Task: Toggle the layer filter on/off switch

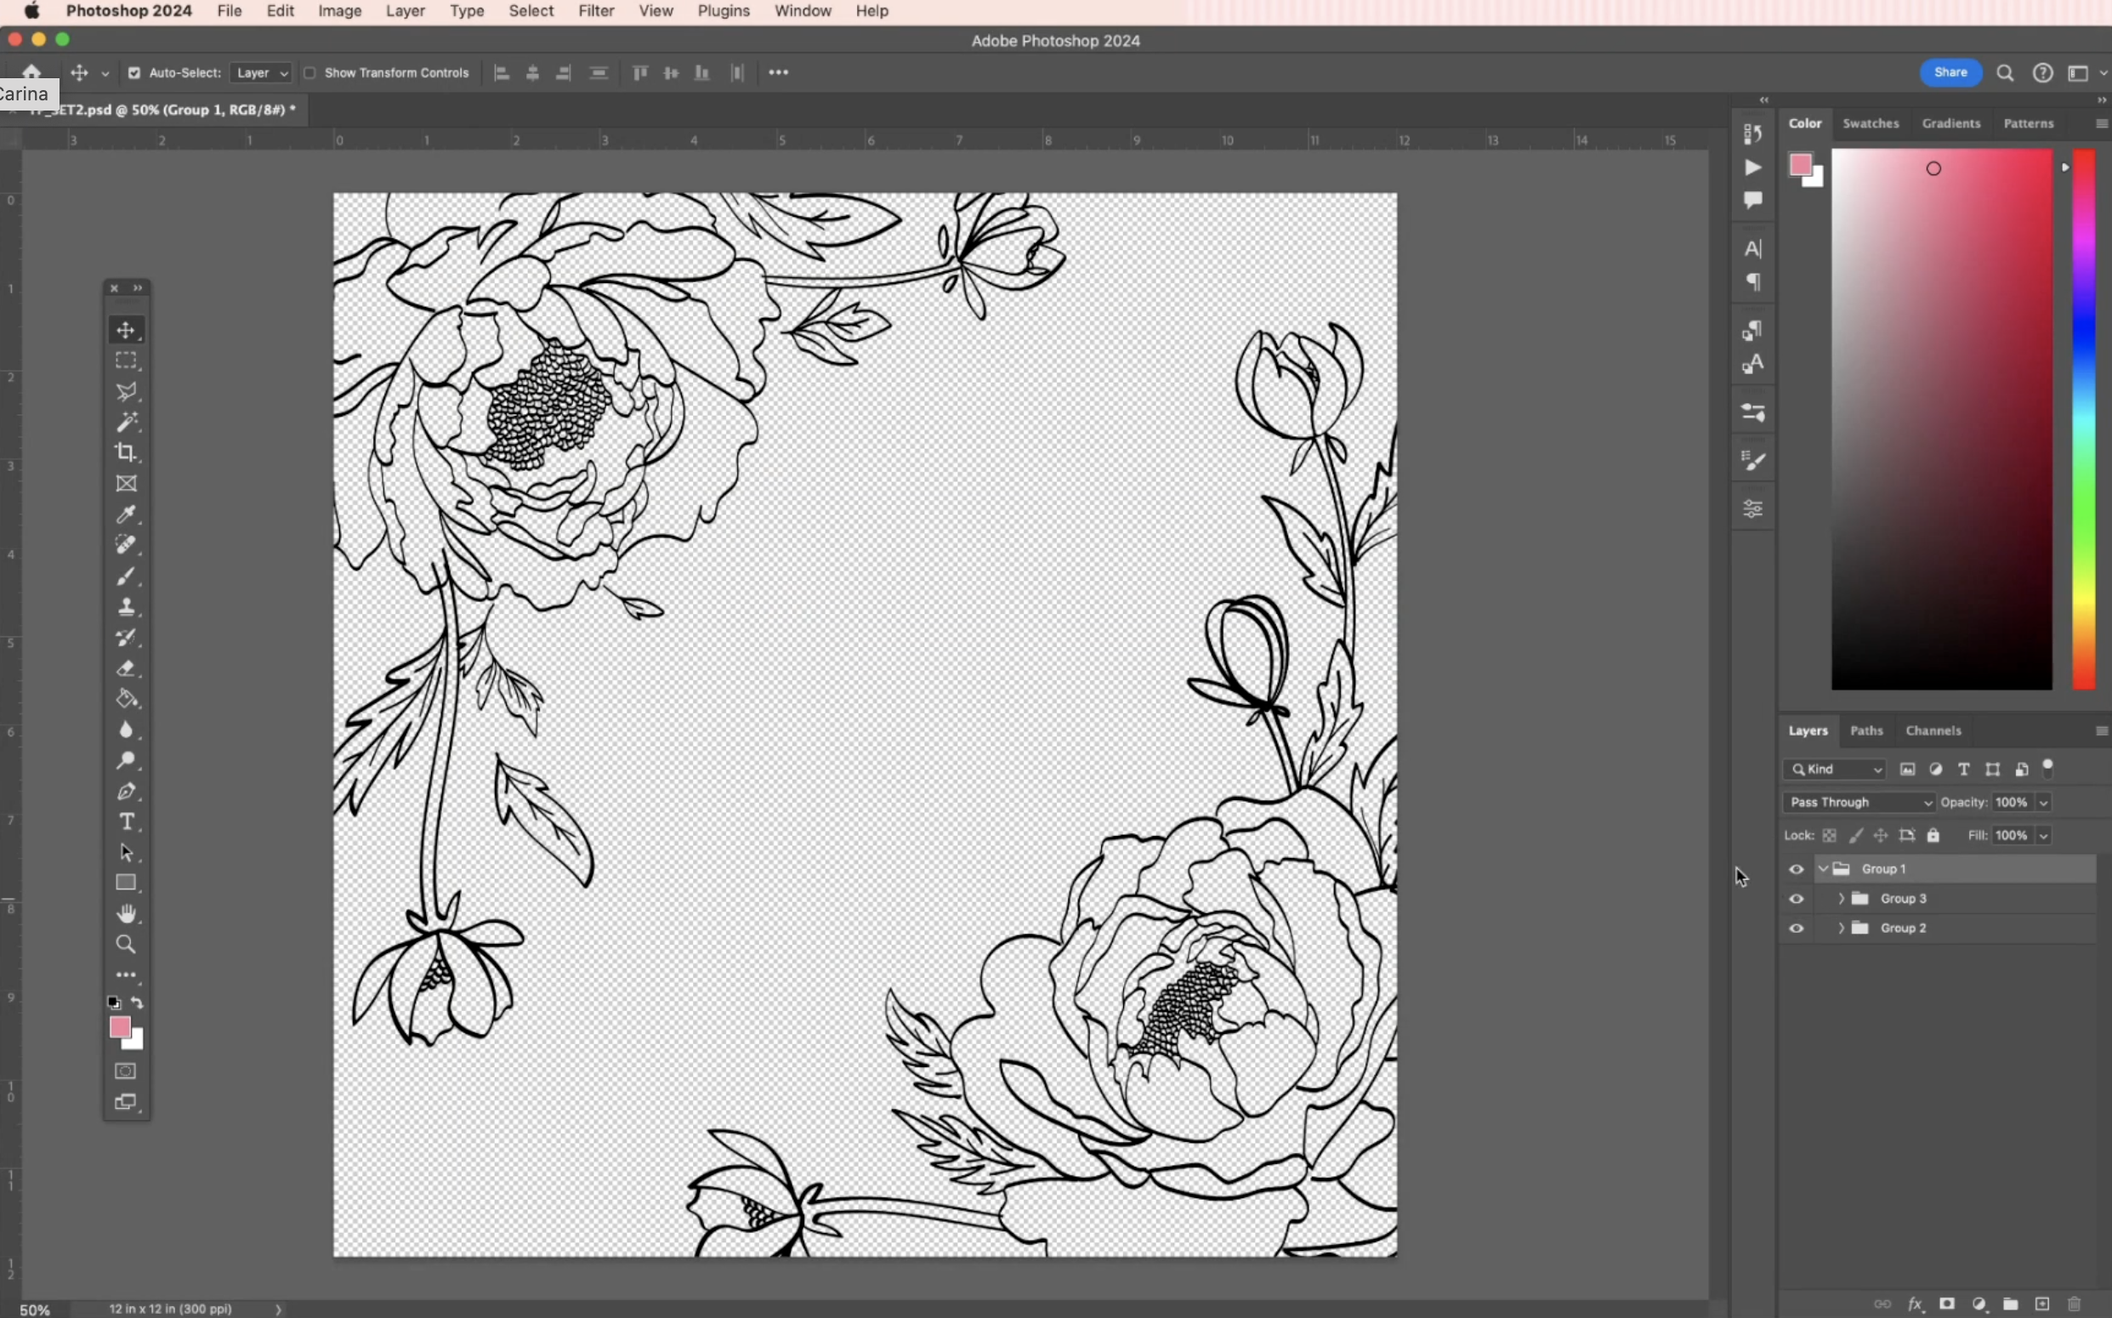Action: tap(2048, 768)
